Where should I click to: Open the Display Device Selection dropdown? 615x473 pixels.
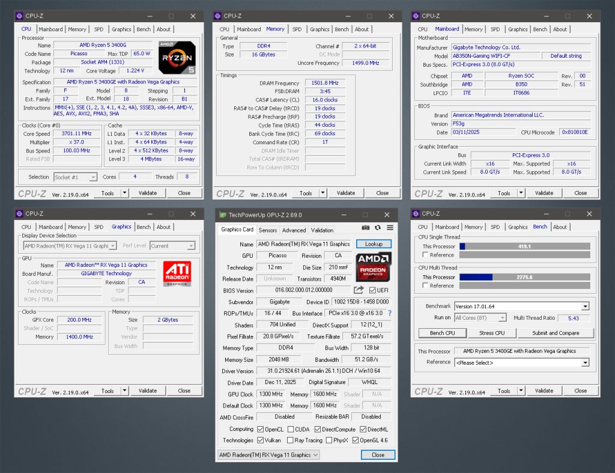click(x=70, y=246)
